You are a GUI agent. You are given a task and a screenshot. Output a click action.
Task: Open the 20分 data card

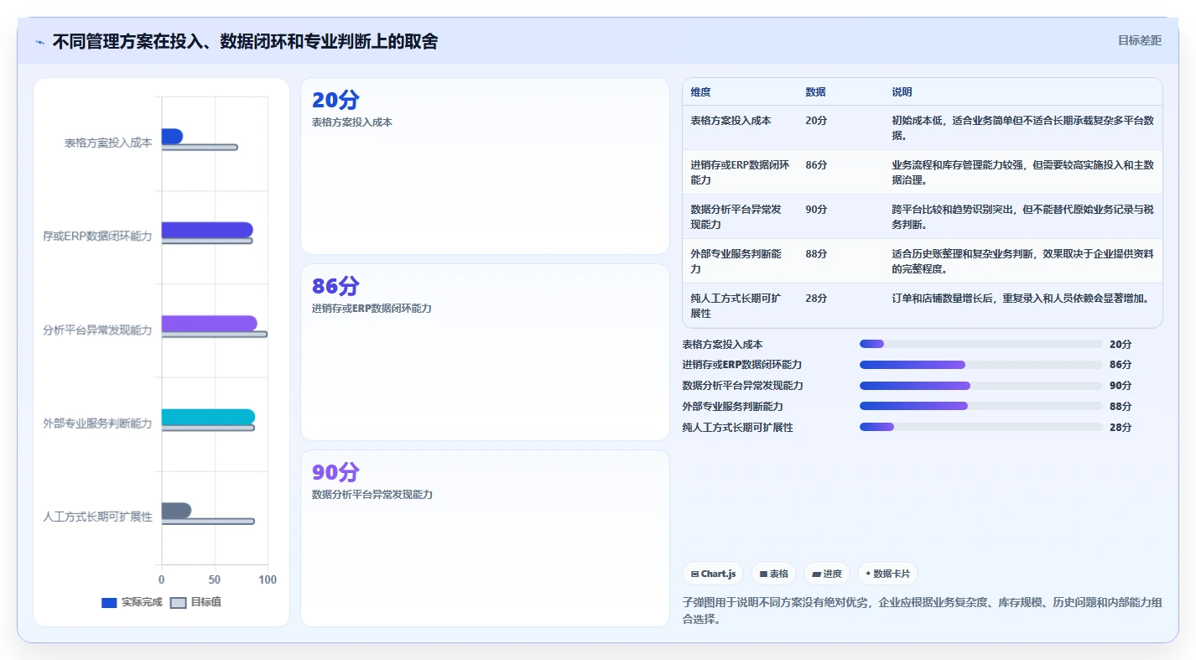coord(485,166)
